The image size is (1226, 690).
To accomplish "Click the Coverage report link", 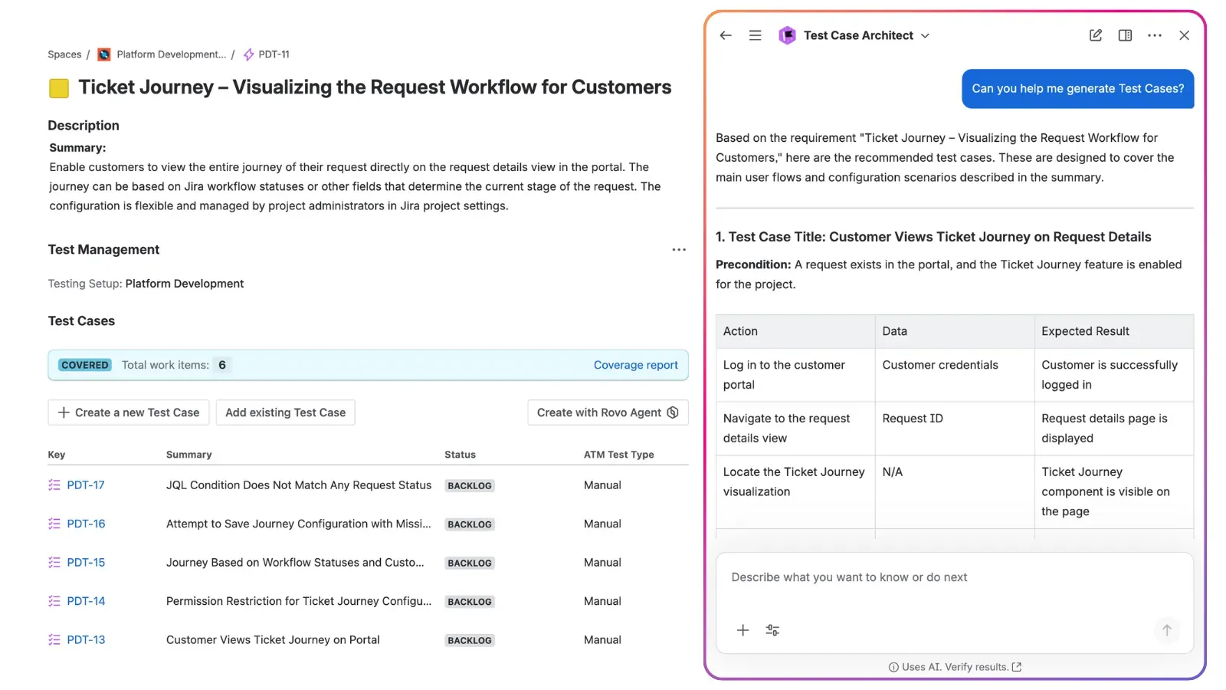I will click(635, 365).
